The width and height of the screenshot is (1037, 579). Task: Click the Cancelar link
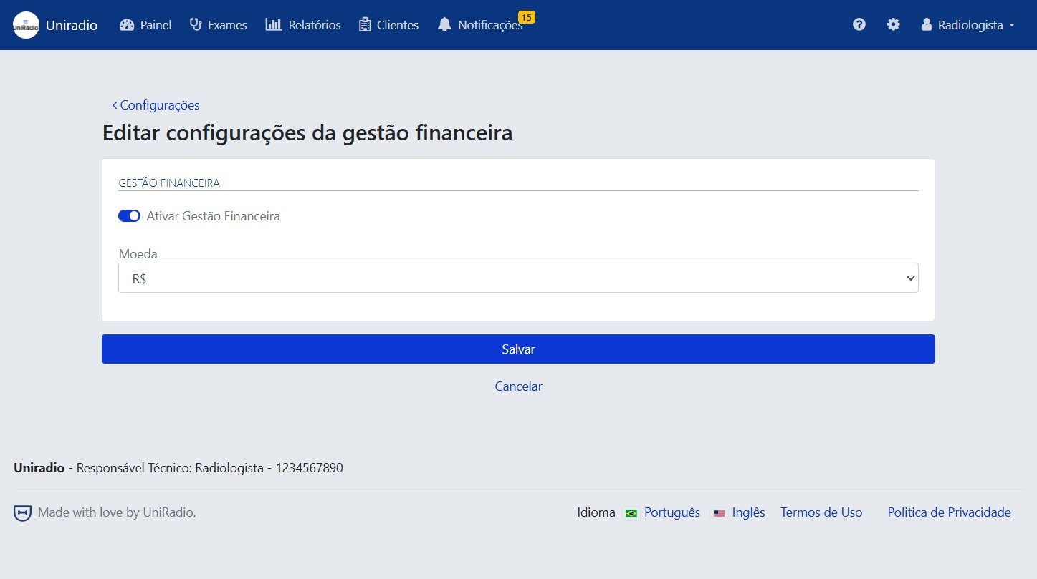click(518, 386)
